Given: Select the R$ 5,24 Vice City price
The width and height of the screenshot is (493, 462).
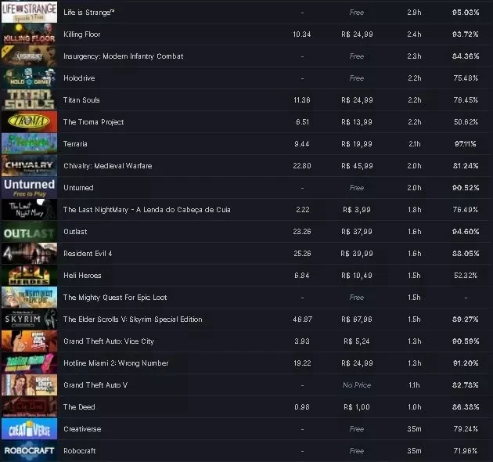Looking at the screenshot, I should [x=357, y=341].
